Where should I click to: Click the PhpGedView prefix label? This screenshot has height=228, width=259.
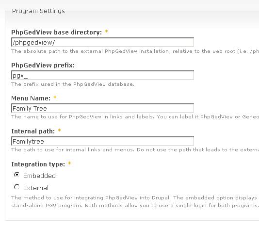point(43,65)
